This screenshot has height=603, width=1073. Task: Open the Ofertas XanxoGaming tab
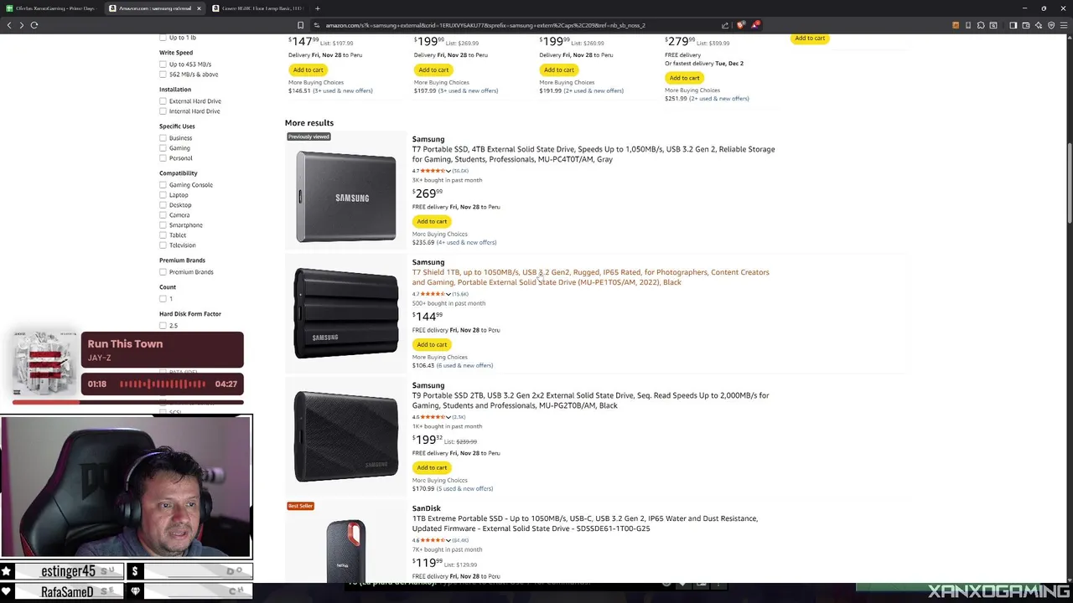54,8
